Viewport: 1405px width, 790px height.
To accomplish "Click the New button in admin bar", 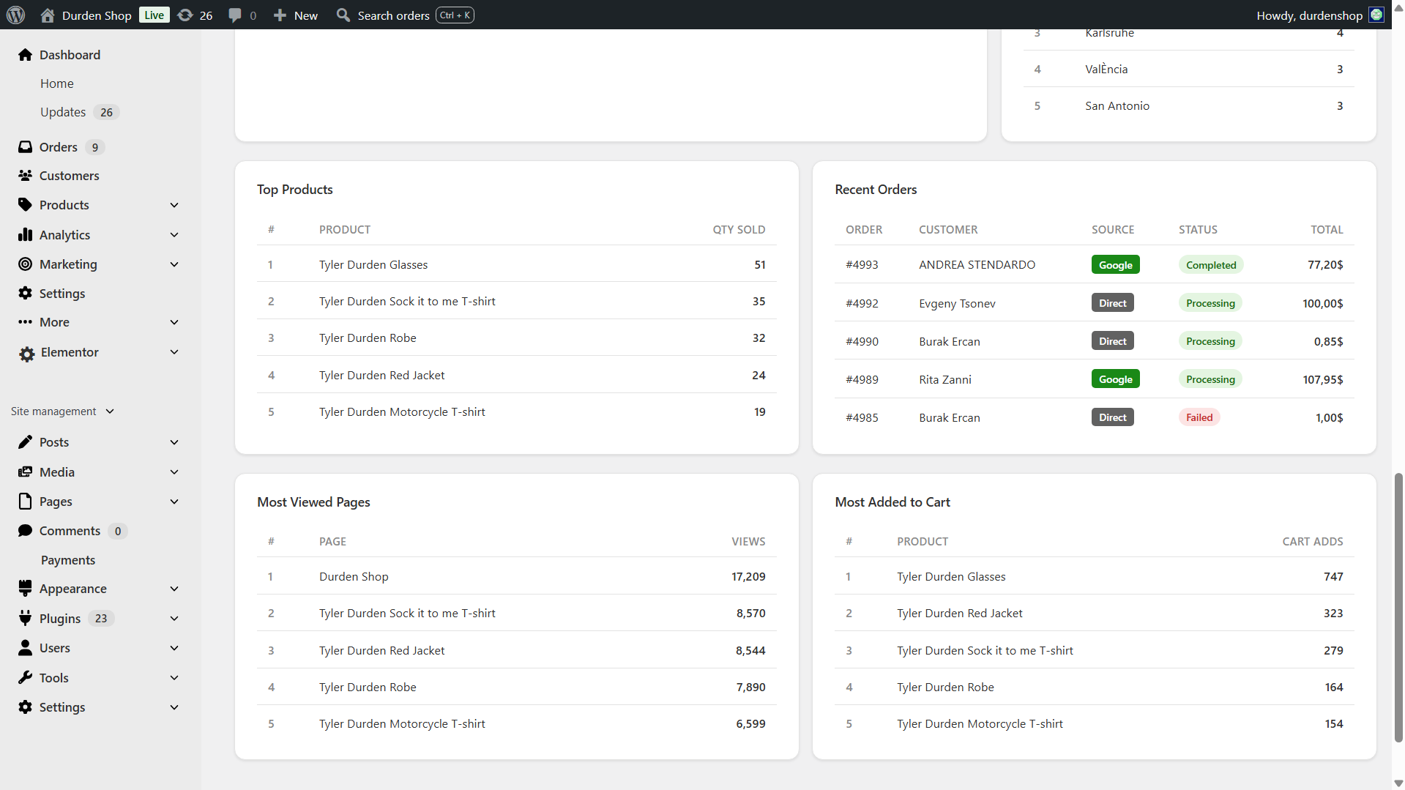I will (296, 15).
